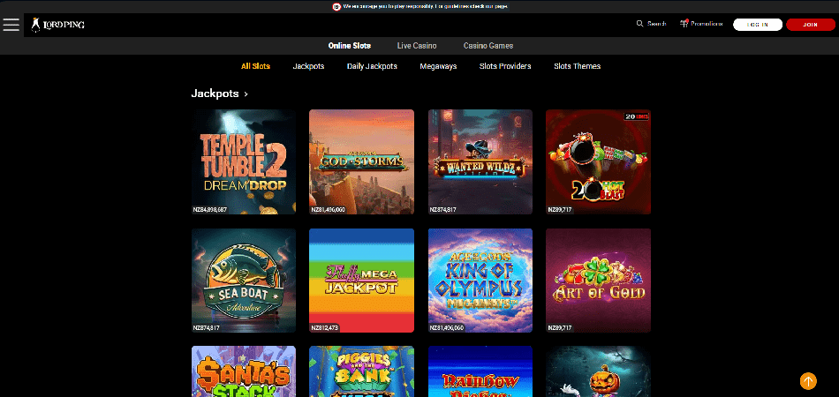This screenshot has width=839, height=397.
Task: Launch Wanted Wildz game thumbnail
Action: click(x=480, y=161)
